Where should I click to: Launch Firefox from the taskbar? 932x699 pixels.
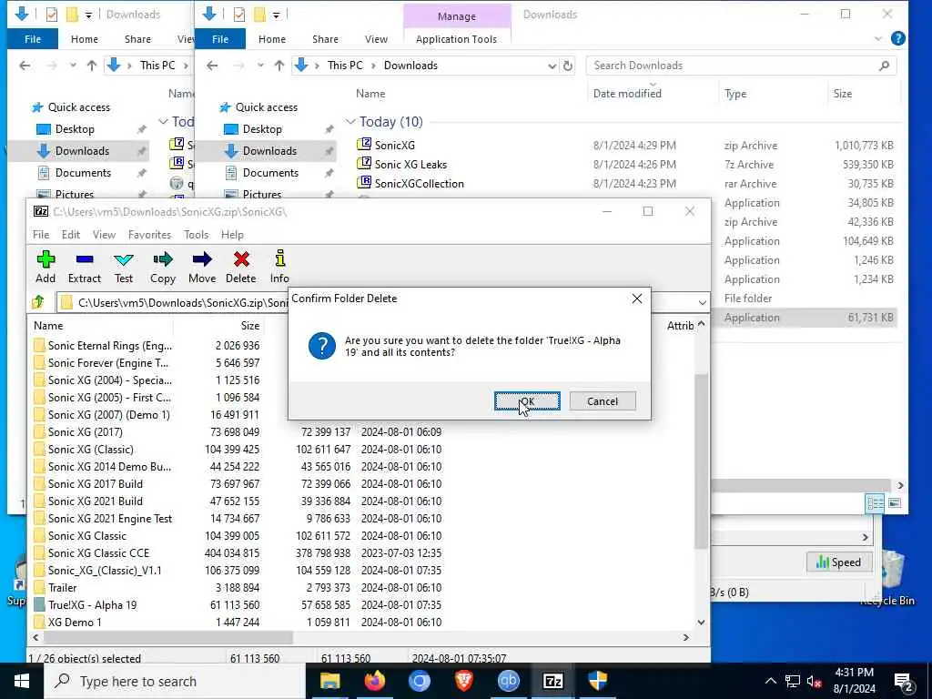pyautogui.click(x=374, y=681)
